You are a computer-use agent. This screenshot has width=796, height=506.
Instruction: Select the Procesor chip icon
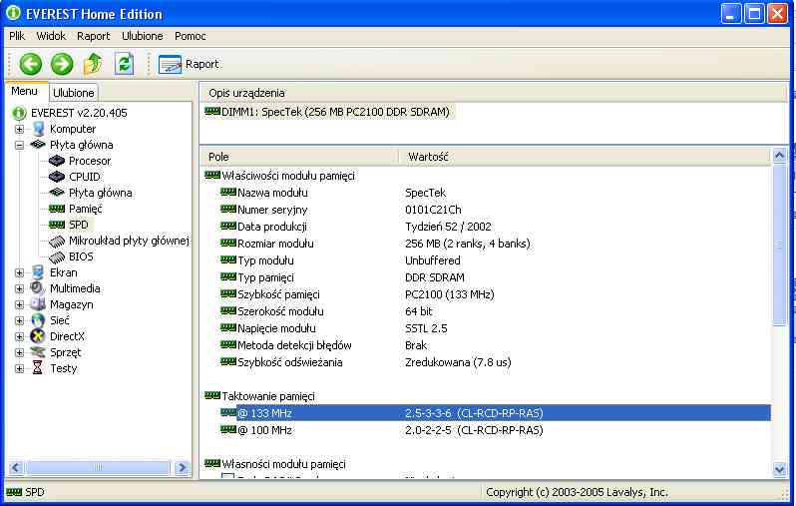[x=56, y=161]
